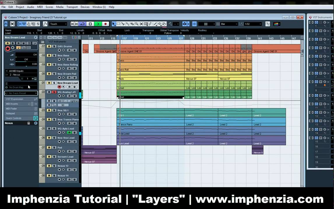
Task: Open Nexus instrument editor from inspector
Action: [x=29, y=123]
